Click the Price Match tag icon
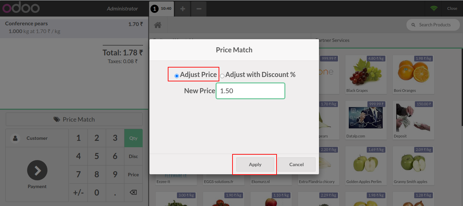The width and height of the screenshot is (463, 206). click(x=57, y=120)
